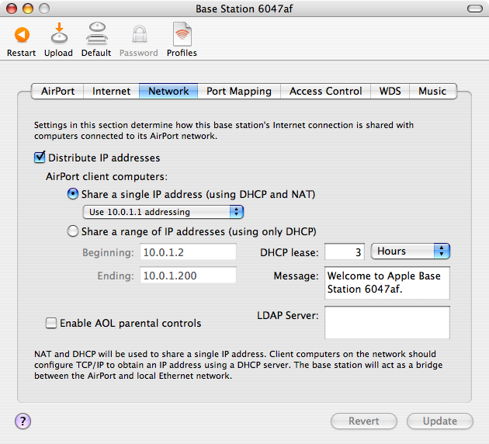Viewport: 489px width, 444px height.
Task: Click the 'DHCP lease:' label
Action: (x=290, y=252)
